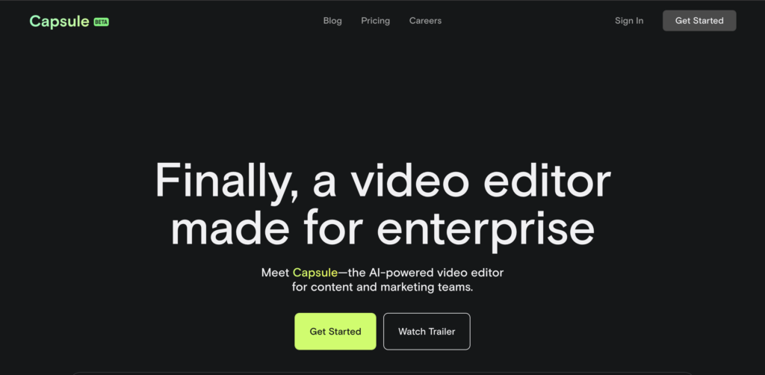Click the "AI-powered video editor" subtitle text
The height and width of the screenshot is (375, 765).
click(425, 272)
